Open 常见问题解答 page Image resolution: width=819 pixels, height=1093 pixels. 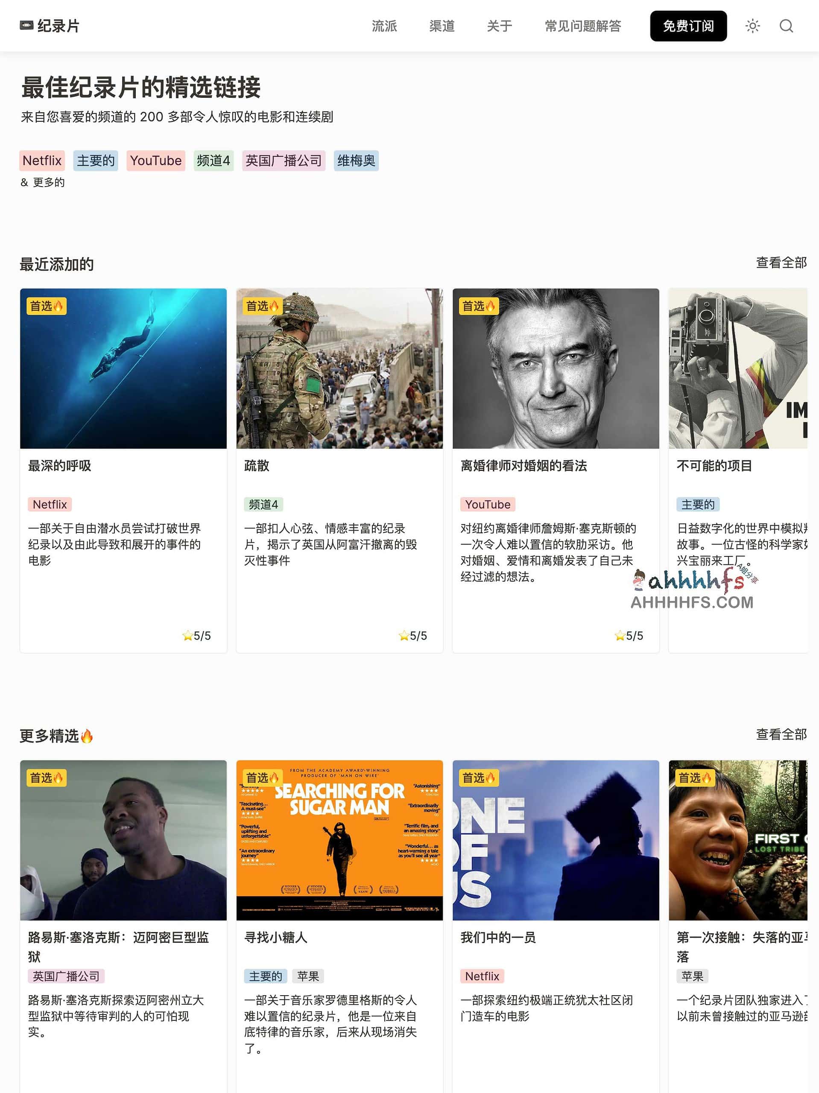tap(583, 26)
